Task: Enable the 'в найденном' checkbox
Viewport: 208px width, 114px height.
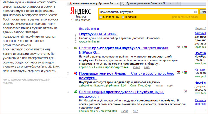Action: coord(101,17)
